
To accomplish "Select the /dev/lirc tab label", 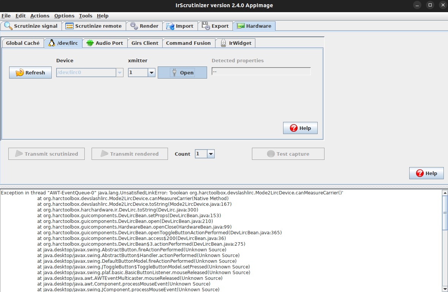I will coord(67,43).
